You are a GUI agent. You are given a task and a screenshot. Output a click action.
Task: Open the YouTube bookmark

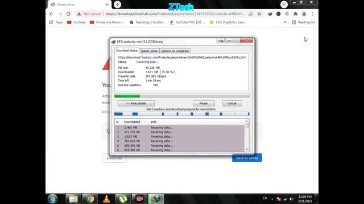pos(76,22)
